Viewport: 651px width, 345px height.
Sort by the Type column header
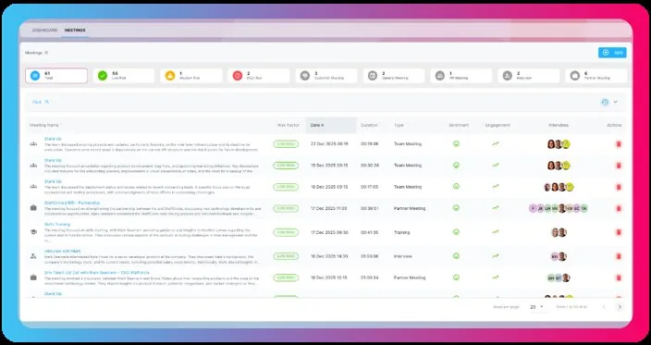click(x=399, y=125)
